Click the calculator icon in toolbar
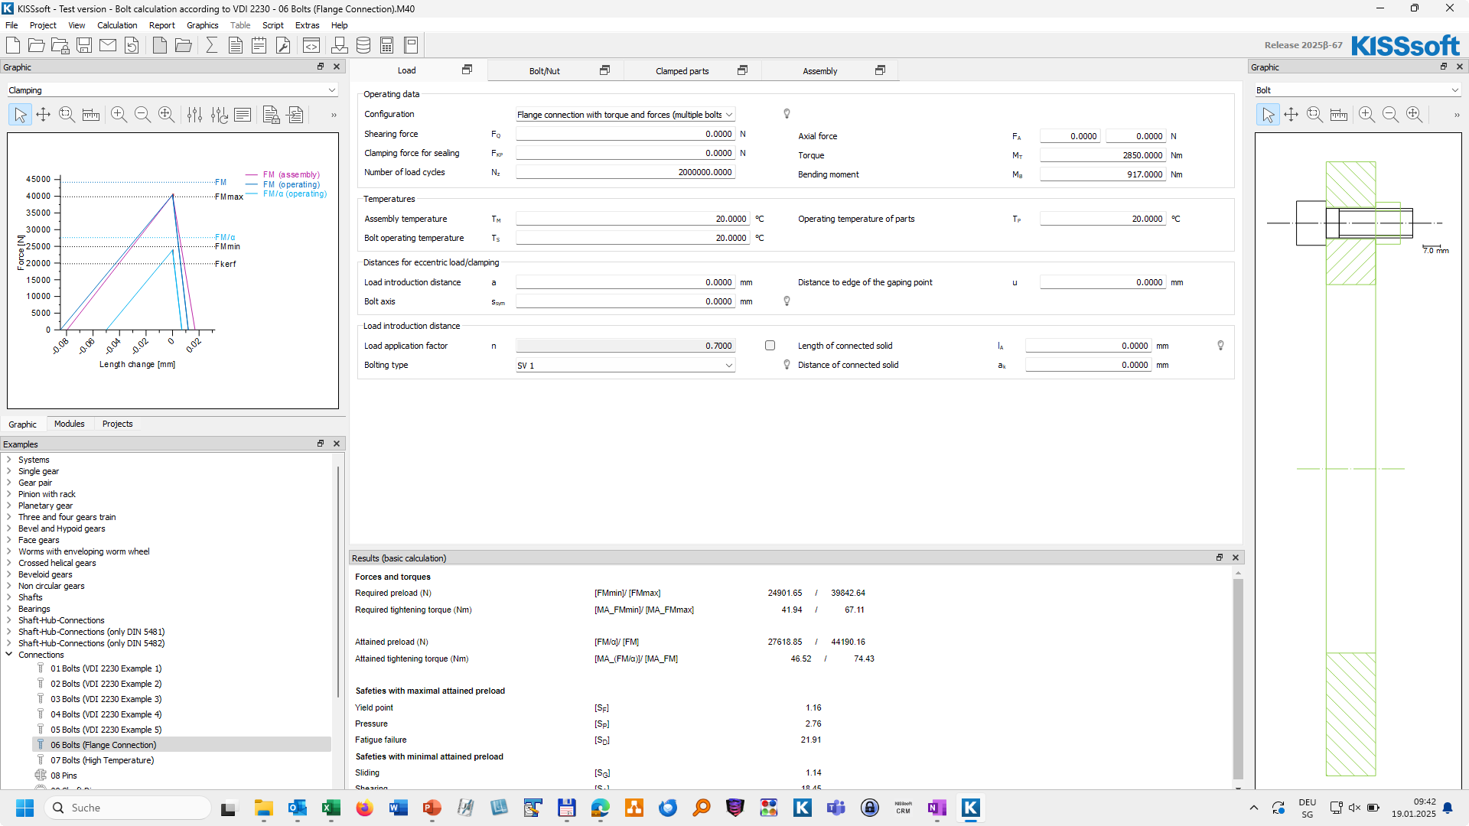This screenshot has width=1469, height=826. coord(387,45)
